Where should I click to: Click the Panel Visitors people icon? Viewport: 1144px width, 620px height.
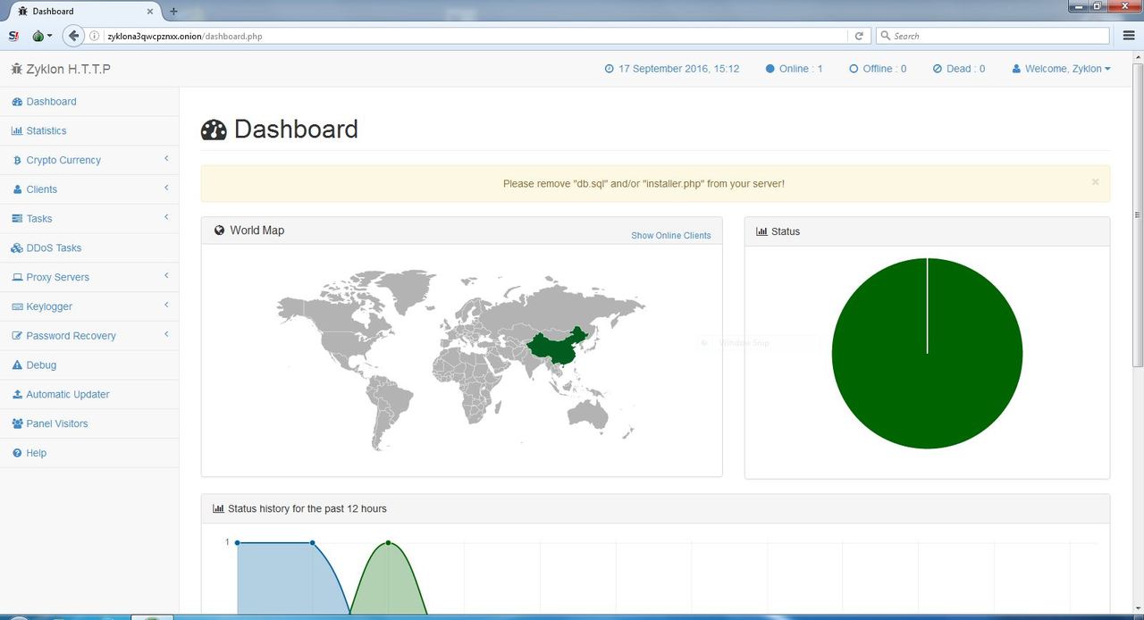(x=17, y=424)
